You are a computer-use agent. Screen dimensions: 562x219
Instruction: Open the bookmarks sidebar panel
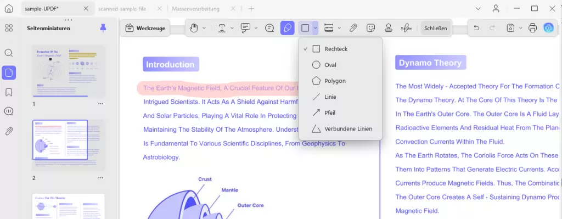pos(9,92)
